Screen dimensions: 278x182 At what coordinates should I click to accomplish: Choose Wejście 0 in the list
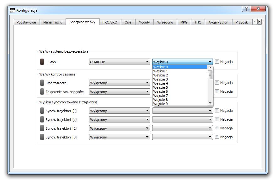[x=180, y=67]
